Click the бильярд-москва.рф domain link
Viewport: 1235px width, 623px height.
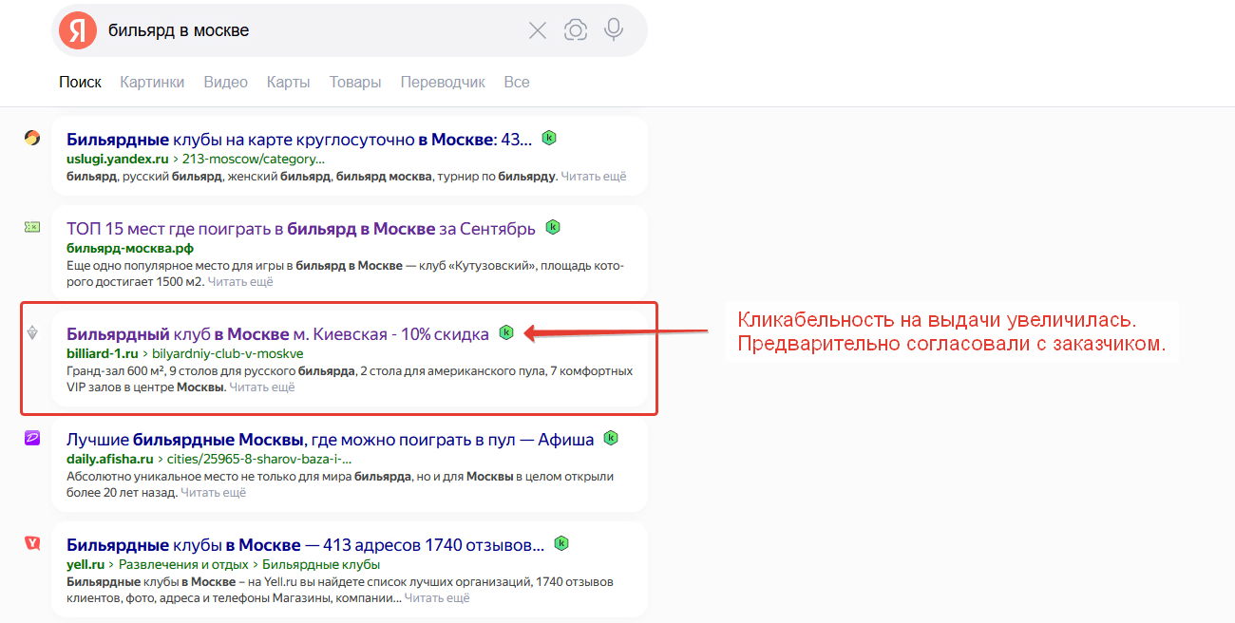[130, 249]
